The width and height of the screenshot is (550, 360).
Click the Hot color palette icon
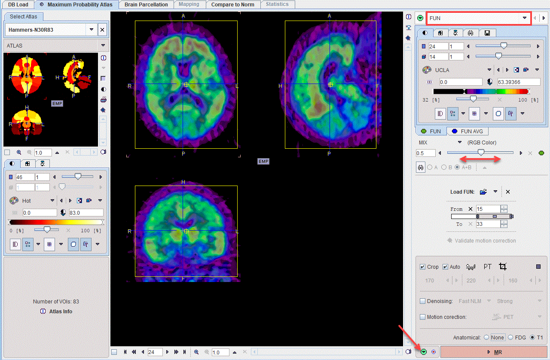click(14, 201)
